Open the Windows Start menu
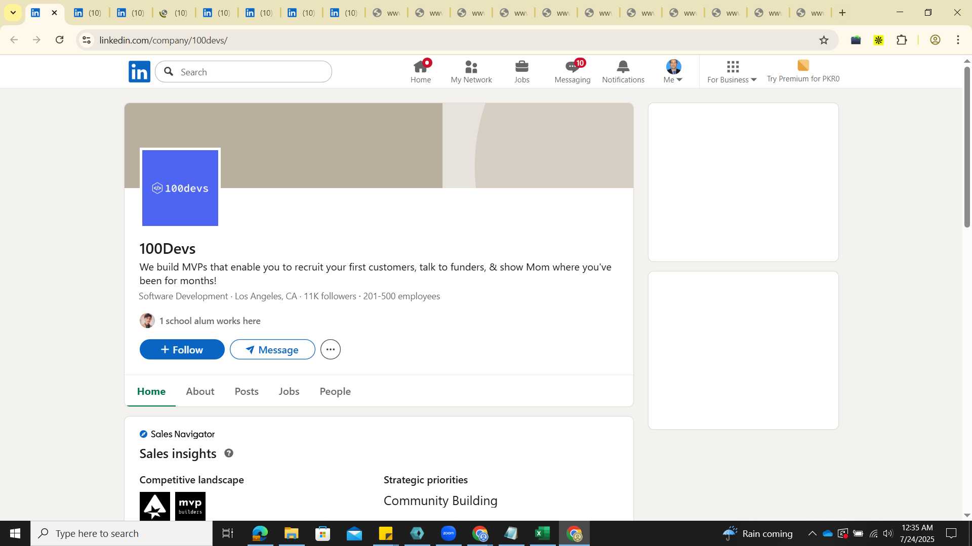This screenshot has height=546, width=972. click(15, 533)
